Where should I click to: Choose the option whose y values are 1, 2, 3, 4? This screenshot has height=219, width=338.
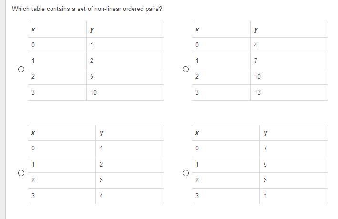click(x=21, y=173)
